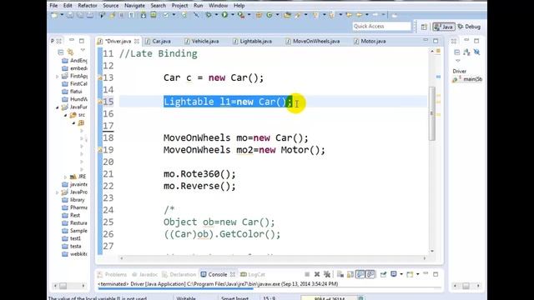
Task: Open the File menu
Action: coord(53,6)
